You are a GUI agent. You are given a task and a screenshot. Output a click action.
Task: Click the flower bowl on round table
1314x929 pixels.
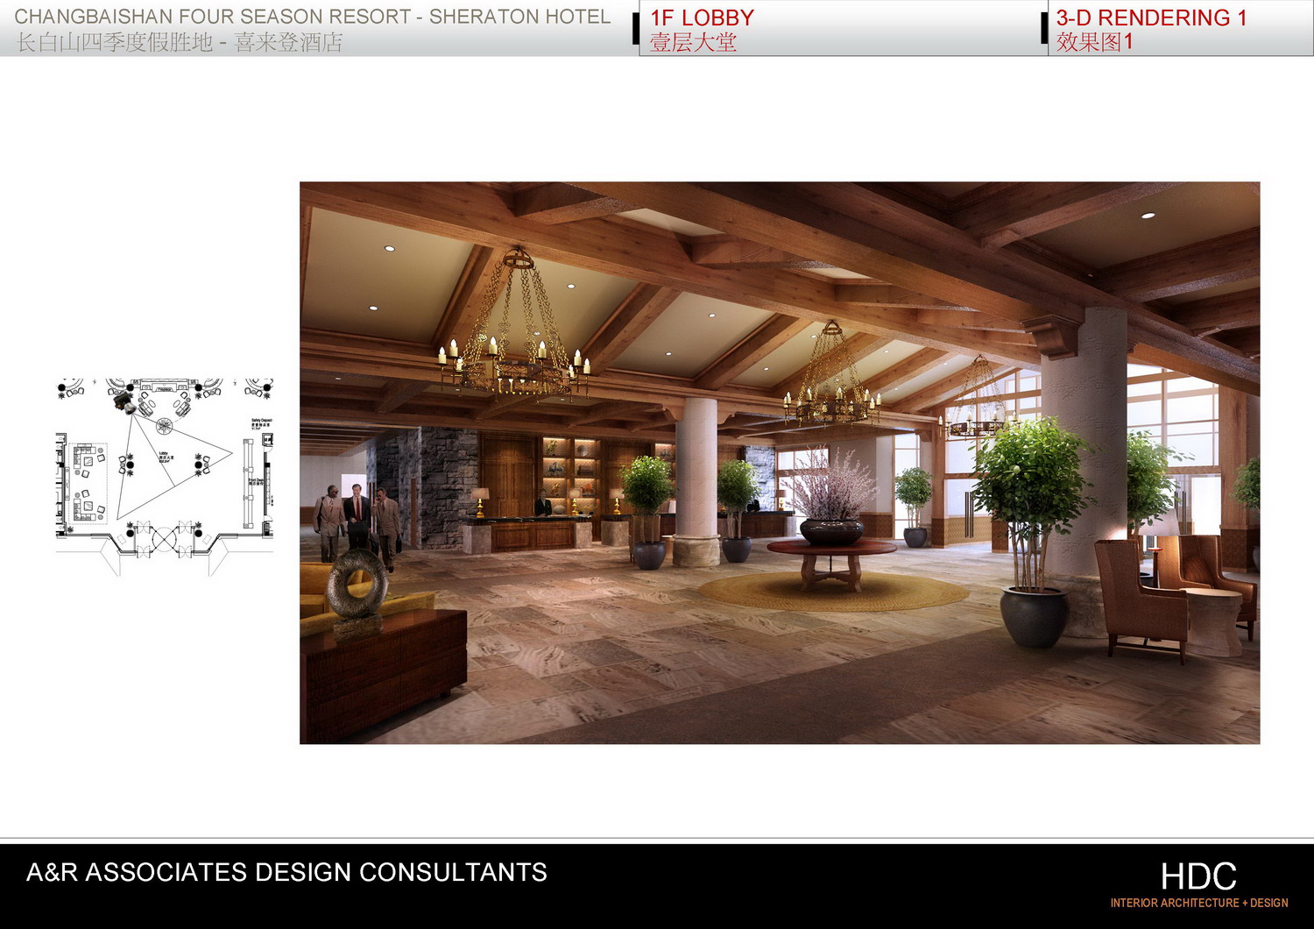pos(831,529)
